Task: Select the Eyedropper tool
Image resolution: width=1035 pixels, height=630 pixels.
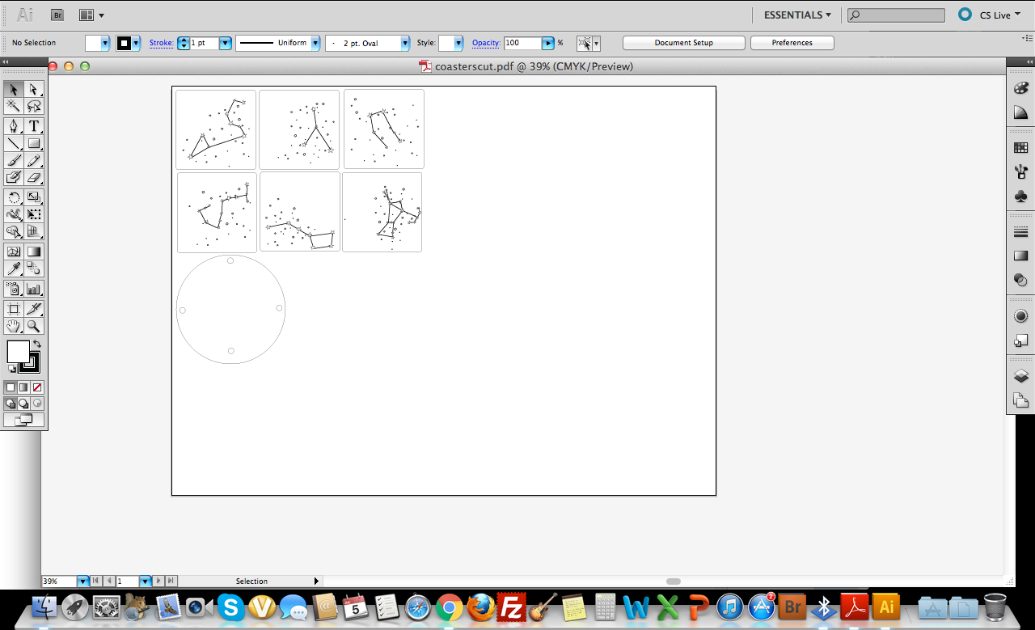Action: (13, 268)
